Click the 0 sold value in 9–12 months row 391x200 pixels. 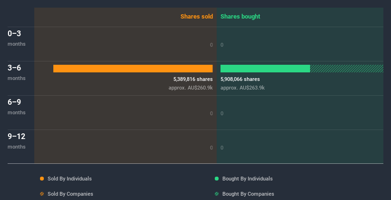coord(211,148)
